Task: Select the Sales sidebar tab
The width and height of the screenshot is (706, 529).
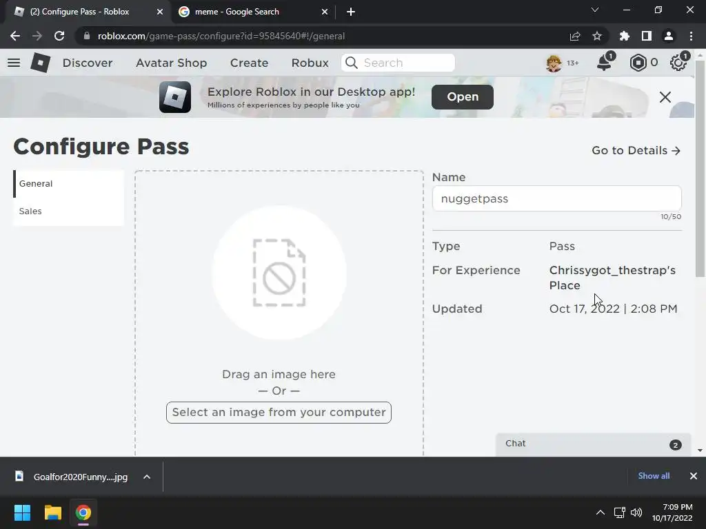Action: coord(68,211)
